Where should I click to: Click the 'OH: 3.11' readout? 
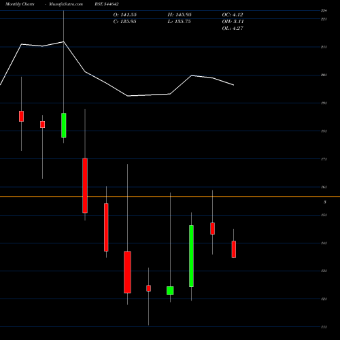pos(233,22)
